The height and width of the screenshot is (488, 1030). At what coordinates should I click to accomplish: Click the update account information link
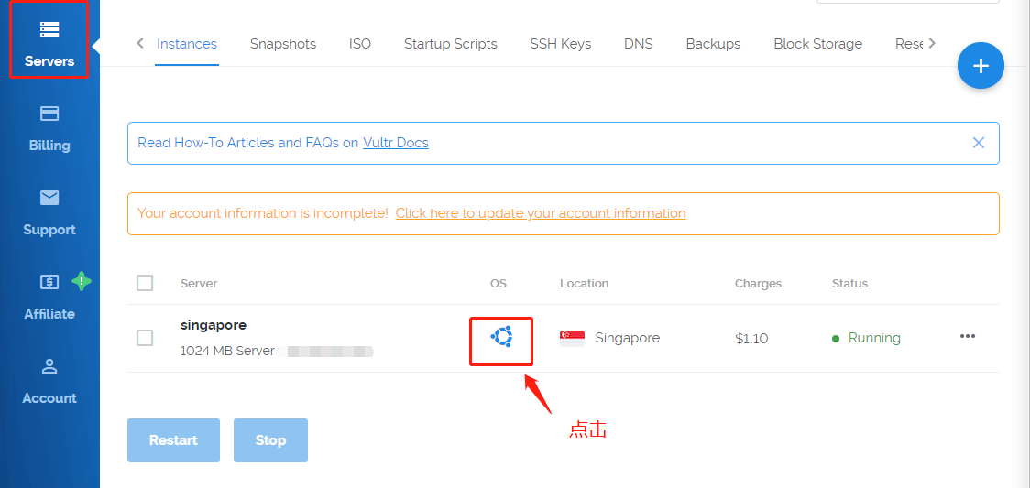(x=541, y=213)
